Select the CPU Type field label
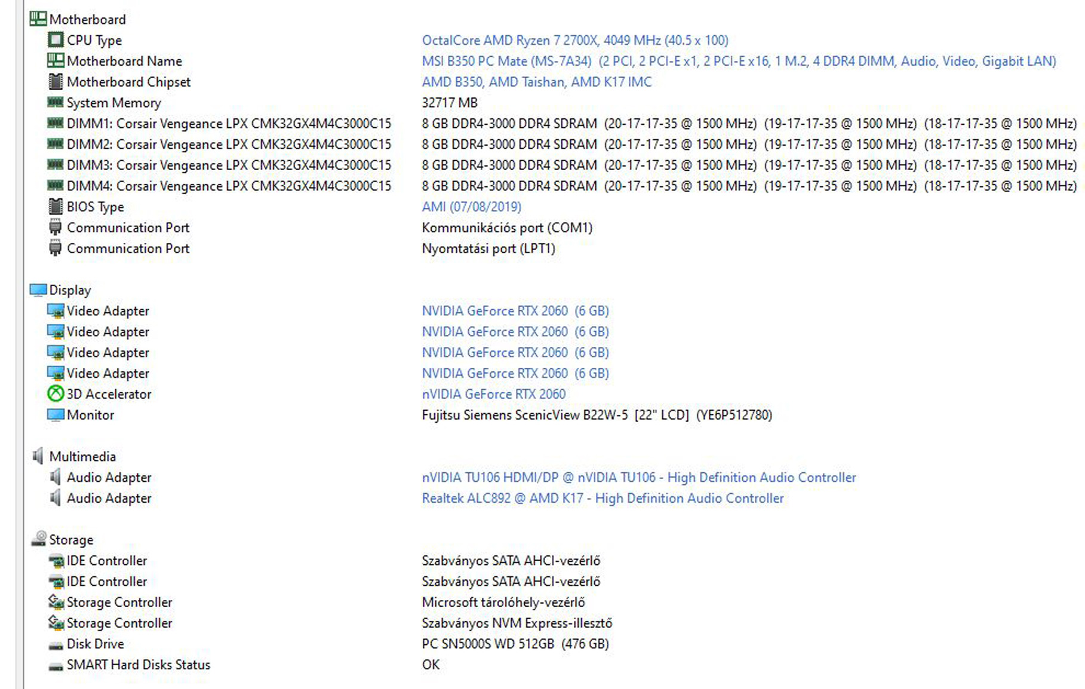1085x689 pixels. pos(94,40)
